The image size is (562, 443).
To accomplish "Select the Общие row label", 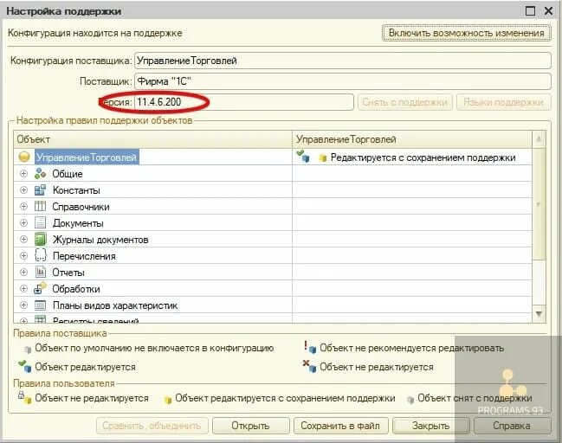I will tap(68, 174).
